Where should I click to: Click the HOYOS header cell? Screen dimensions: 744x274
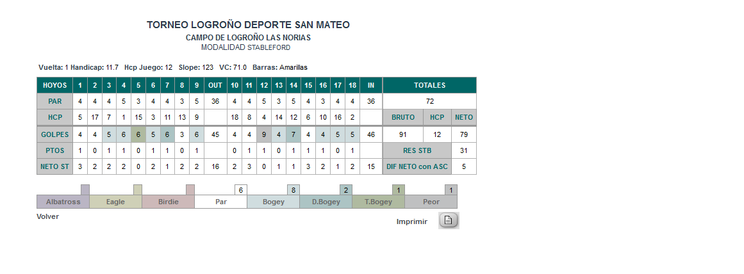point(55,85)
